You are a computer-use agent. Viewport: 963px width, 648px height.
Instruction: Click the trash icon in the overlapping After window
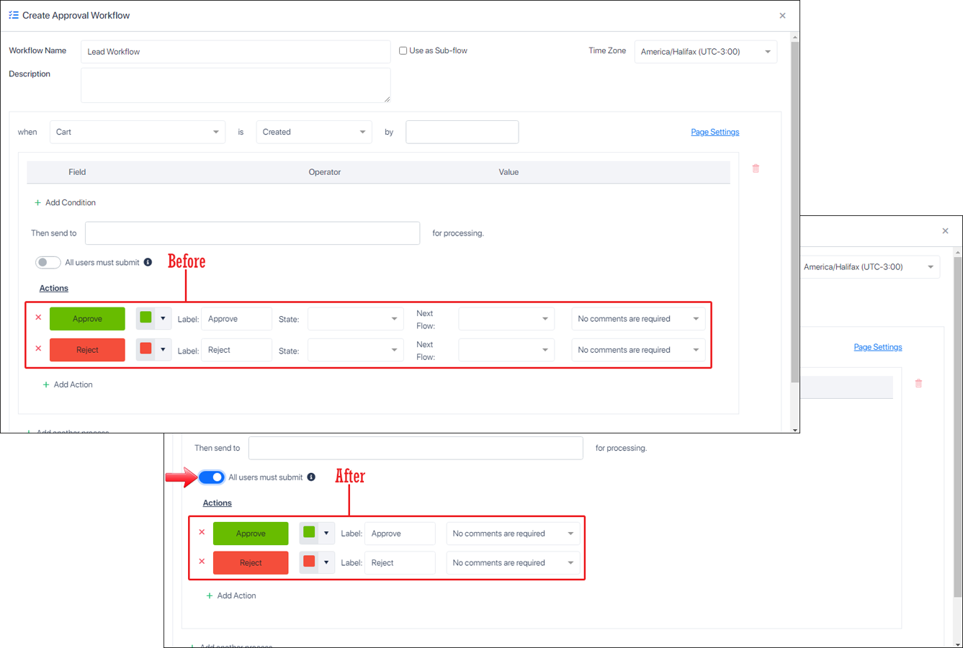[918, 383]
